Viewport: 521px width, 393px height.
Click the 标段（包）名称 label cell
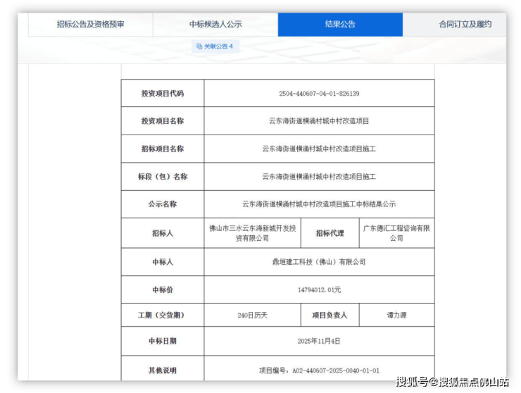coord(163,177)
